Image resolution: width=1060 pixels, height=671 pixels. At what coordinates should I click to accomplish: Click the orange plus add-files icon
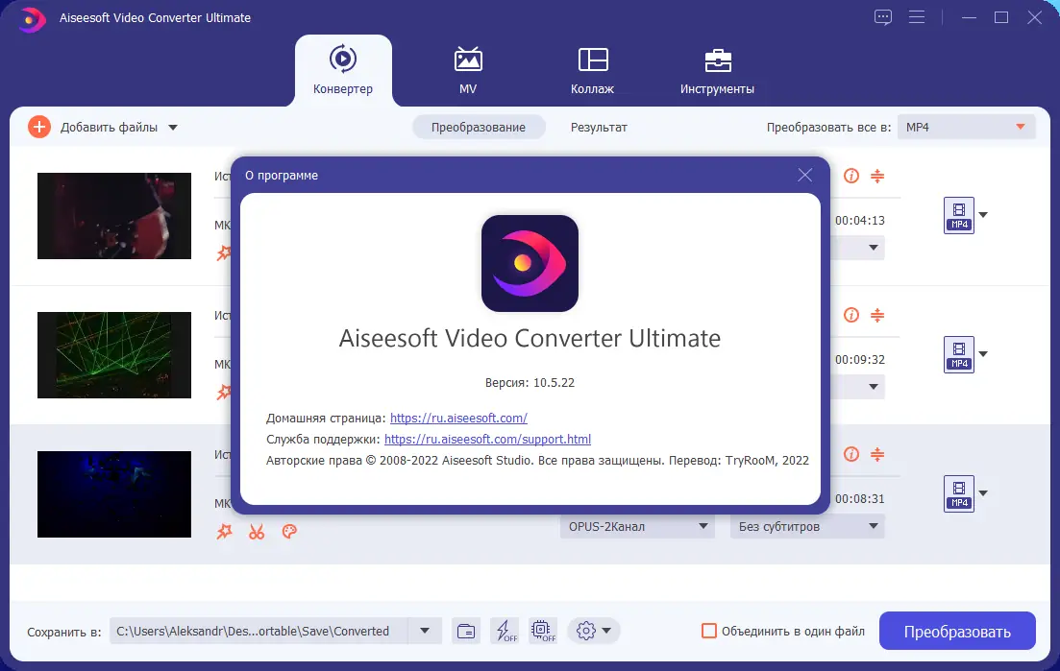point(39,127)
